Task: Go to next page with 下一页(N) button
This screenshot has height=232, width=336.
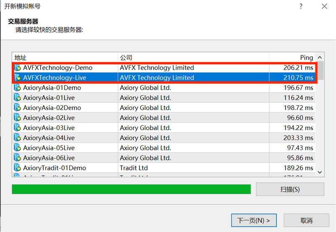Action: [254, 220]
